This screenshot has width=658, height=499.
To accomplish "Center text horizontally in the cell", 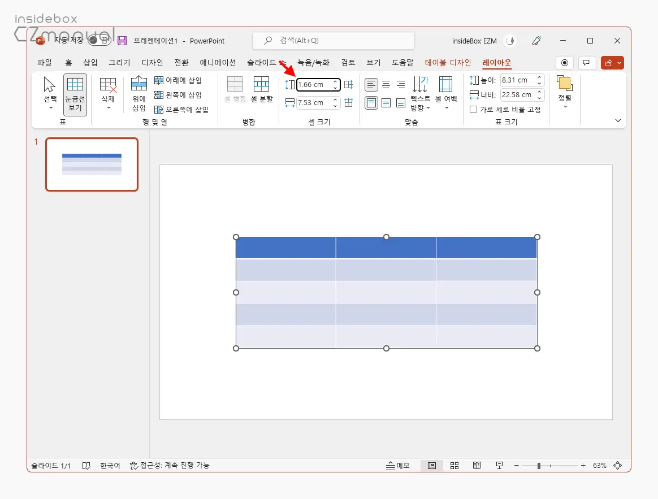I will 386,85.
